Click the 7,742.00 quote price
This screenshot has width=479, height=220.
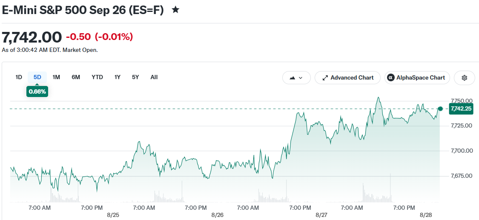pyautogui.click(x=32, y=37)
